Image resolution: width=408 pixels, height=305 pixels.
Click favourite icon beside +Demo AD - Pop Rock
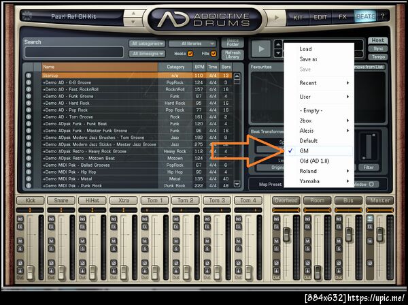pyautogui.click(x=29, y=110)
